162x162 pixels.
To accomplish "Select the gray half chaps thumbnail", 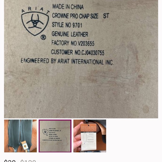I will 20,136.
